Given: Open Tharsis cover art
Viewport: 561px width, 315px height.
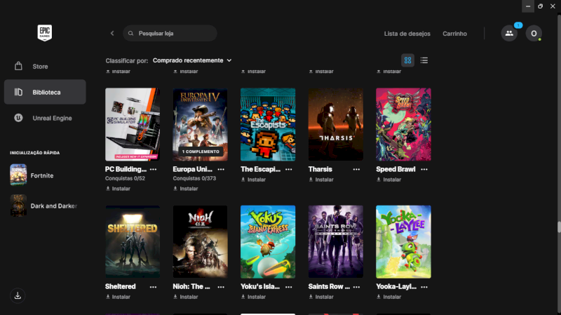Looking at the screenshot, I should [x=336, y=124].
